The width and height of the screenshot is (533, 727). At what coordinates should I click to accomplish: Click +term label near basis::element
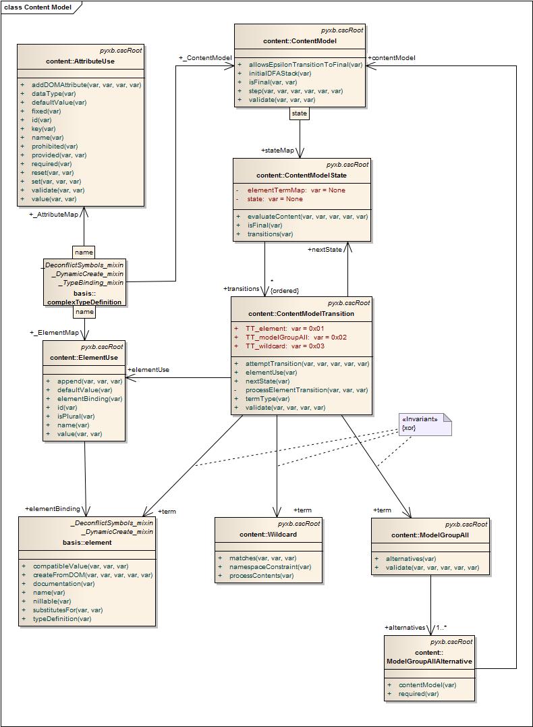[167, 512]
